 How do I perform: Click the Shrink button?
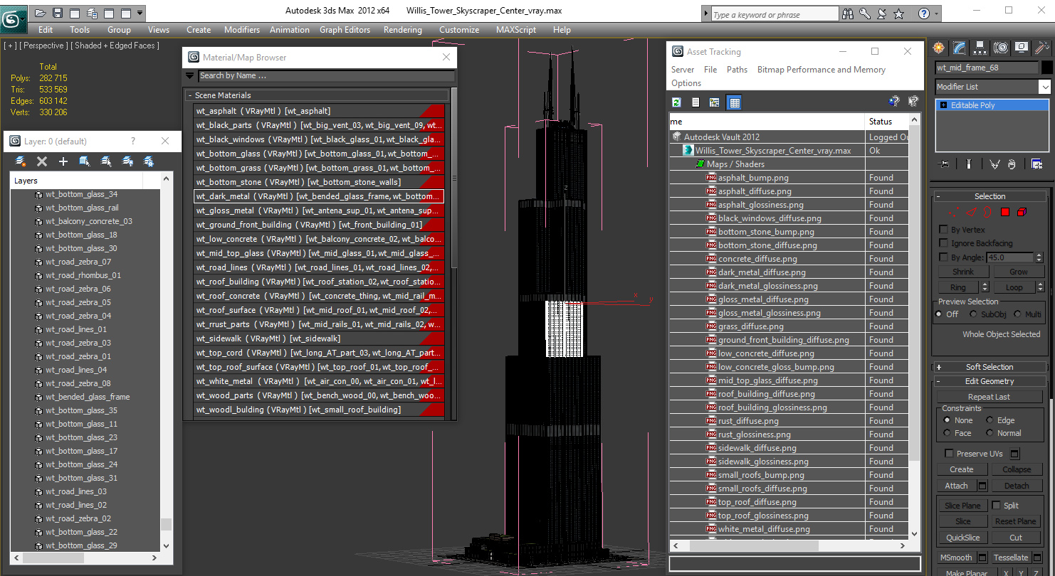963,272
